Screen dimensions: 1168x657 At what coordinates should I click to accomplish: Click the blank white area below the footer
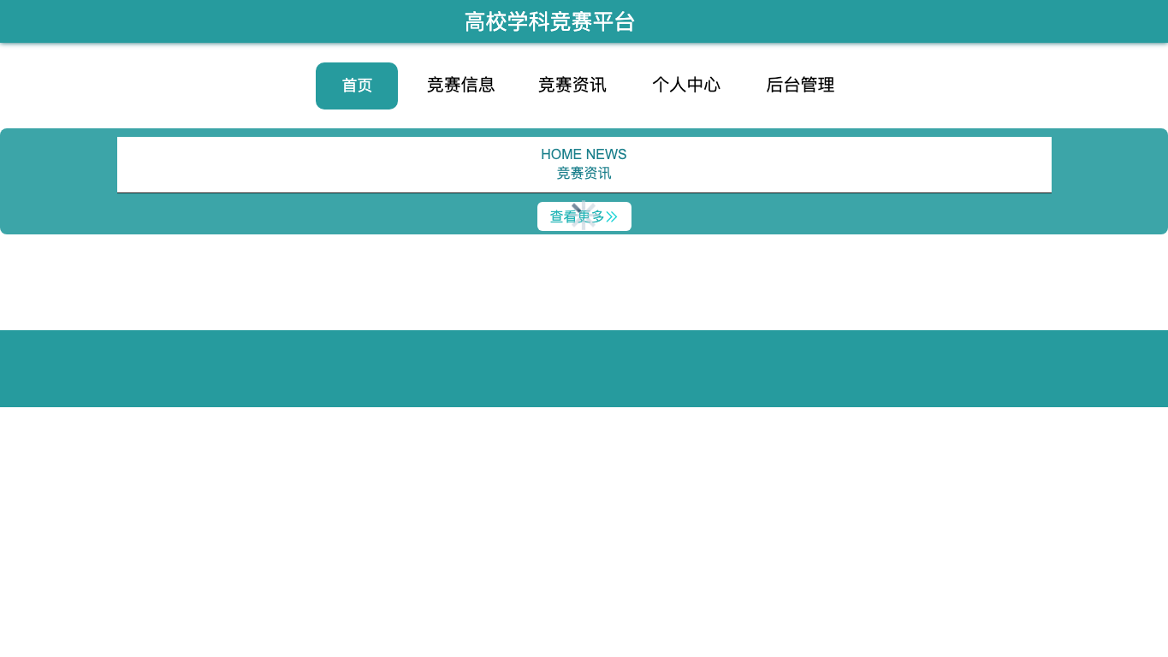tap(584, 530)
